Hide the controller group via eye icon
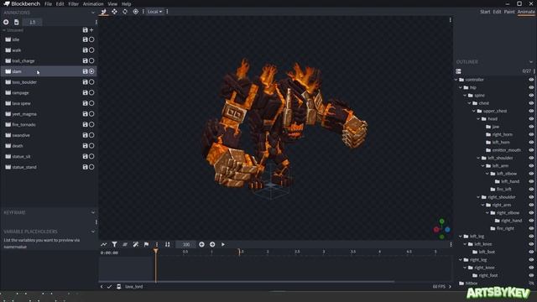537x302 pixels. (x=531, y=80)
